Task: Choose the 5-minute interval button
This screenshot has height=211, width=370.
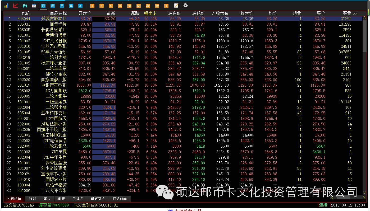Action: [x=111, y=6]
